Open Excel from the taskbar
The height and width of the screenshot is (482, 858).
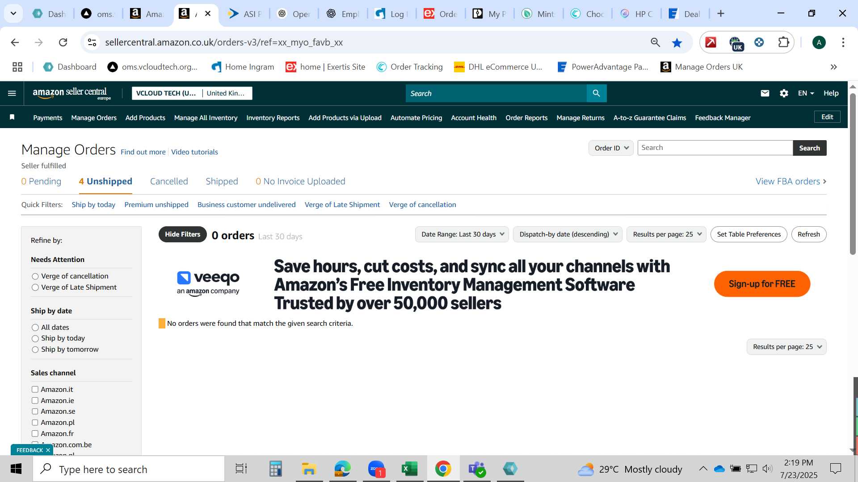(x=409, y=469)
